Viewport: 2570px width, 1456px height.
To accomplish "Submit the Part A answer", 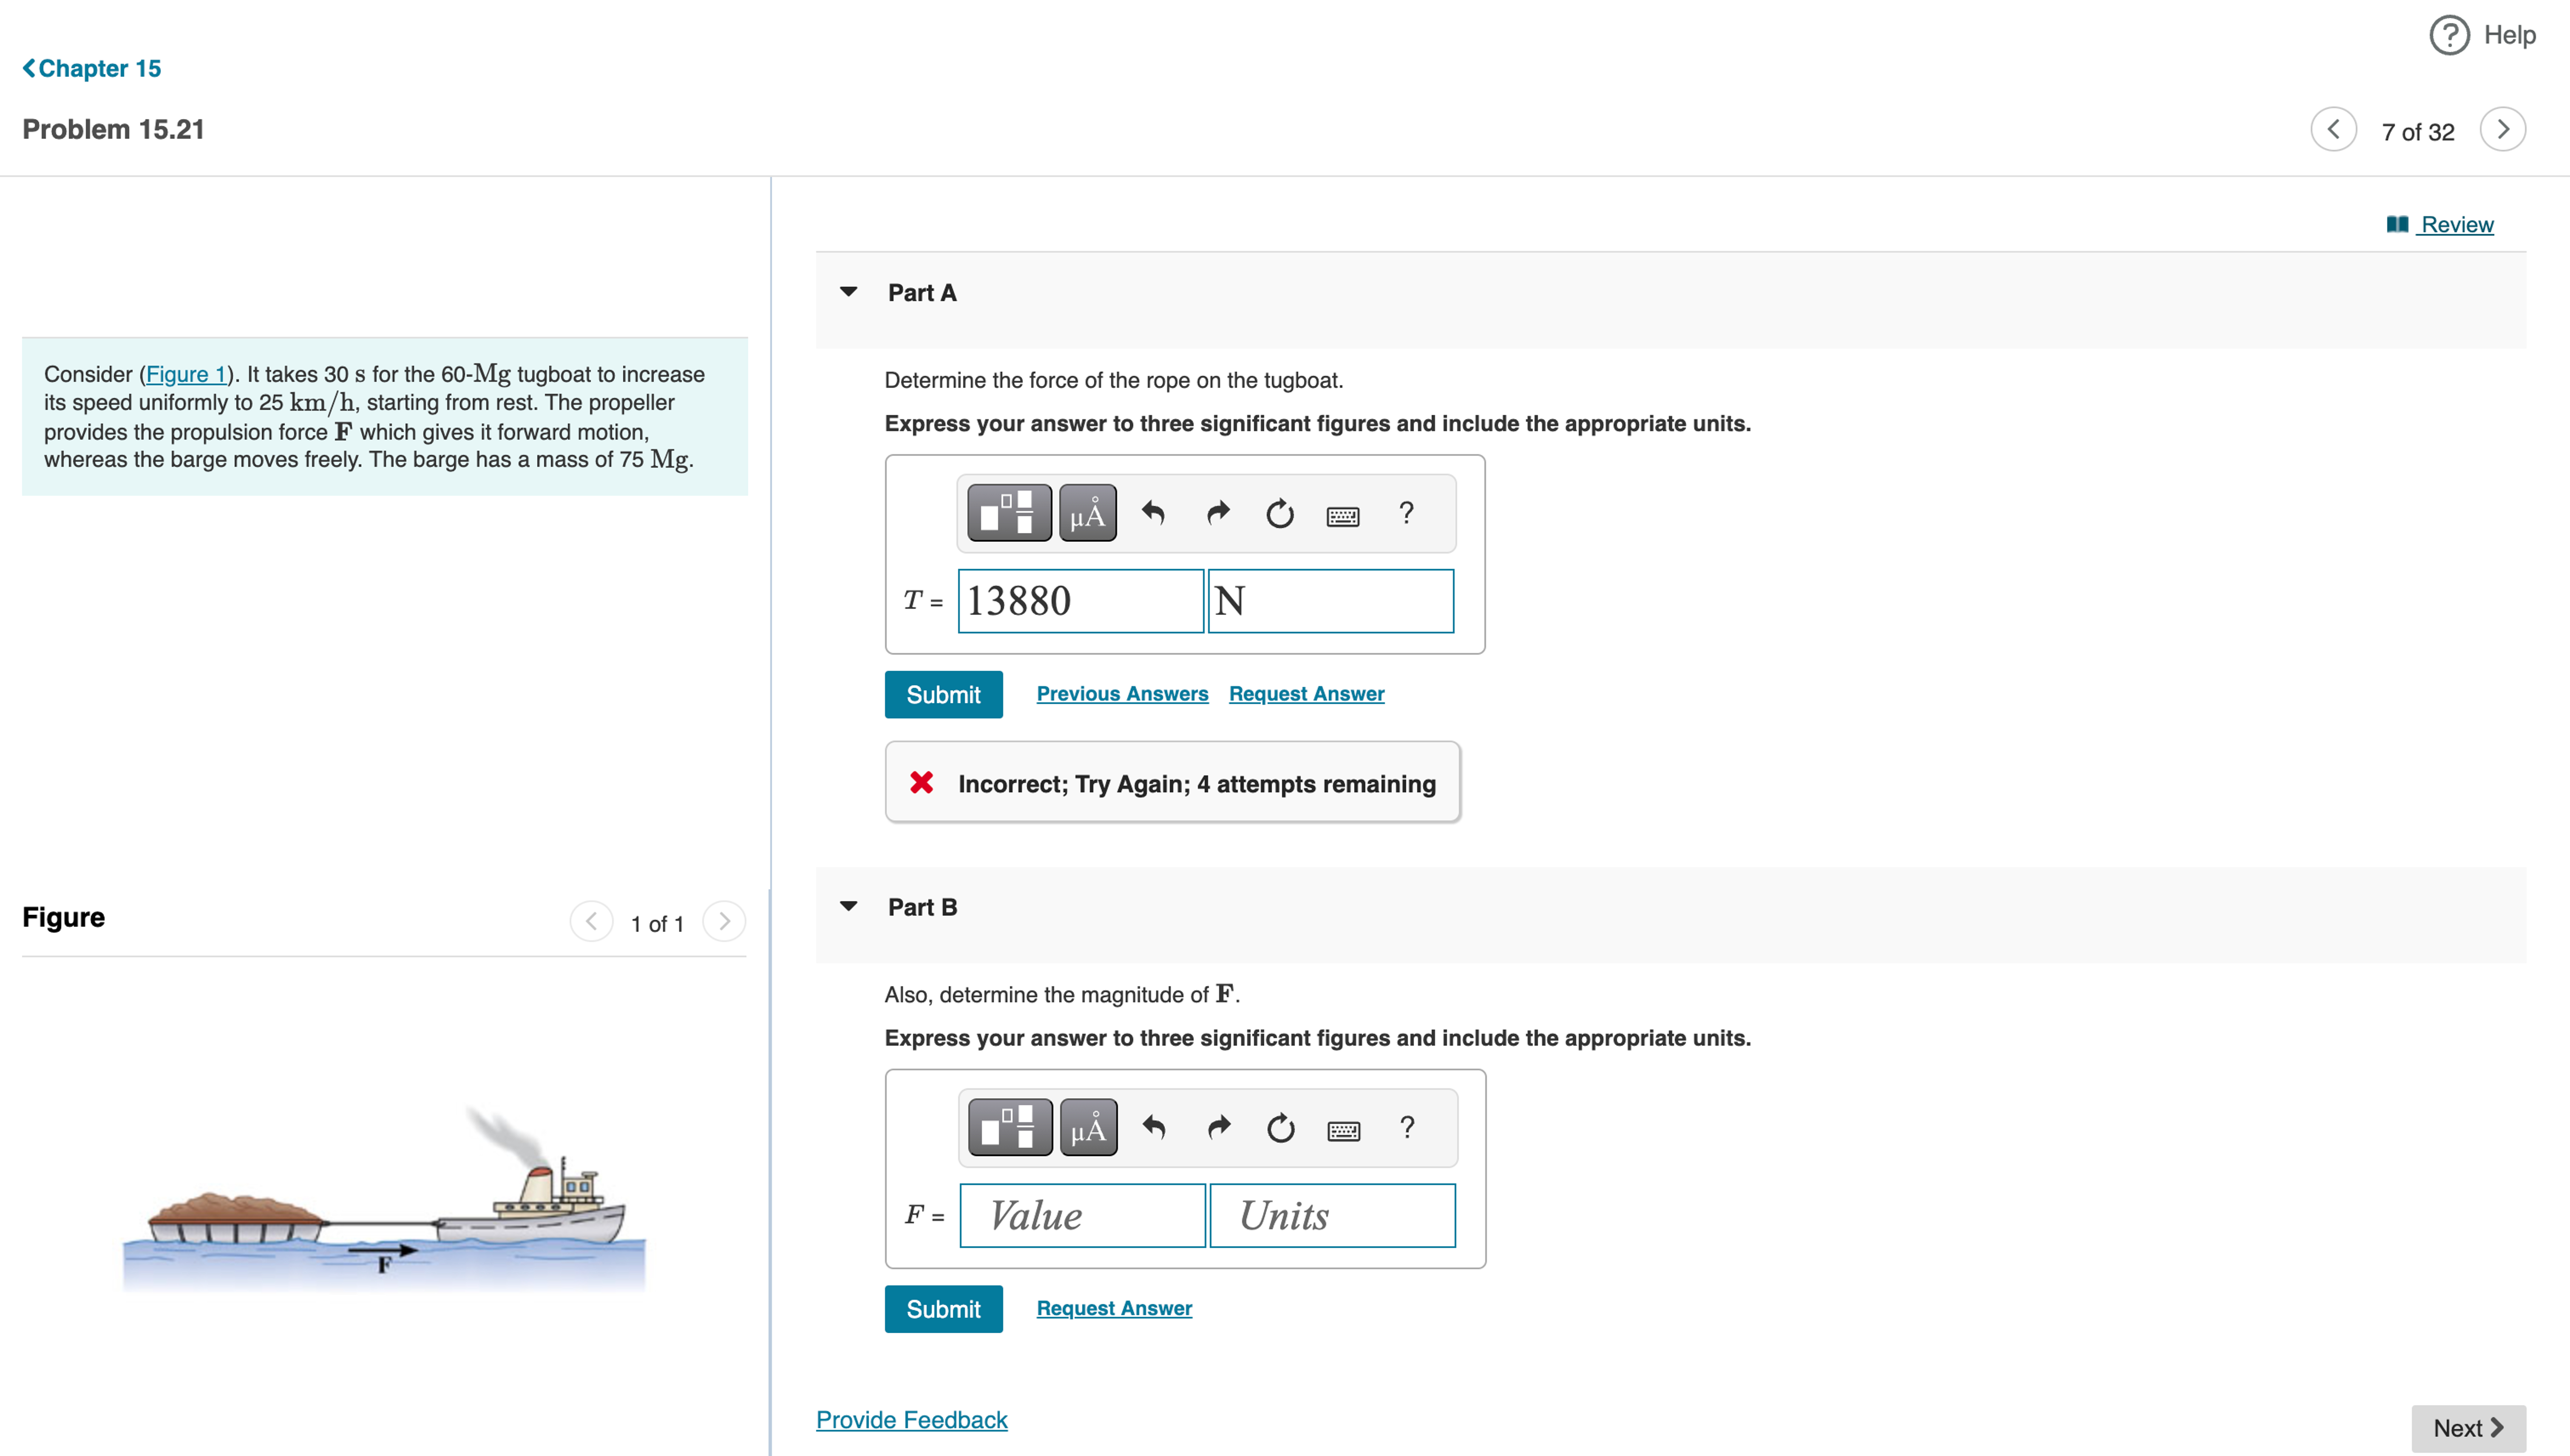I will [942, 694].
